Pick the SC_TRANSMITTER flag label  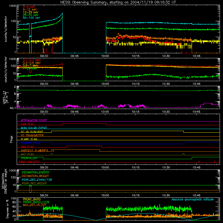point(32,135)
